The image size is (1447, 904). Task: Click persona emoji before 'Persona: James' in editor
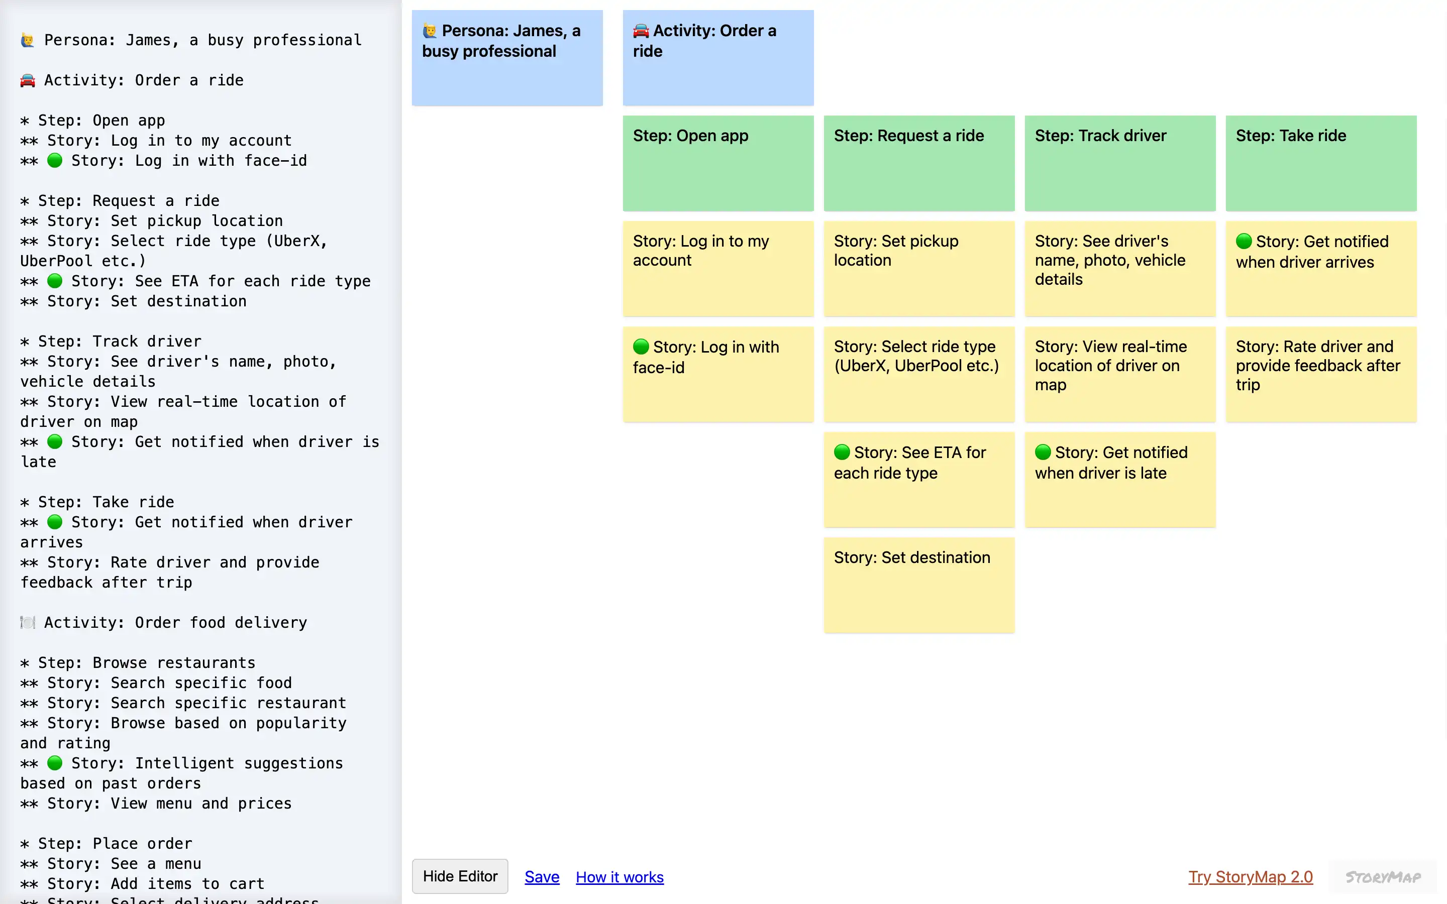(x=28, y=40)
